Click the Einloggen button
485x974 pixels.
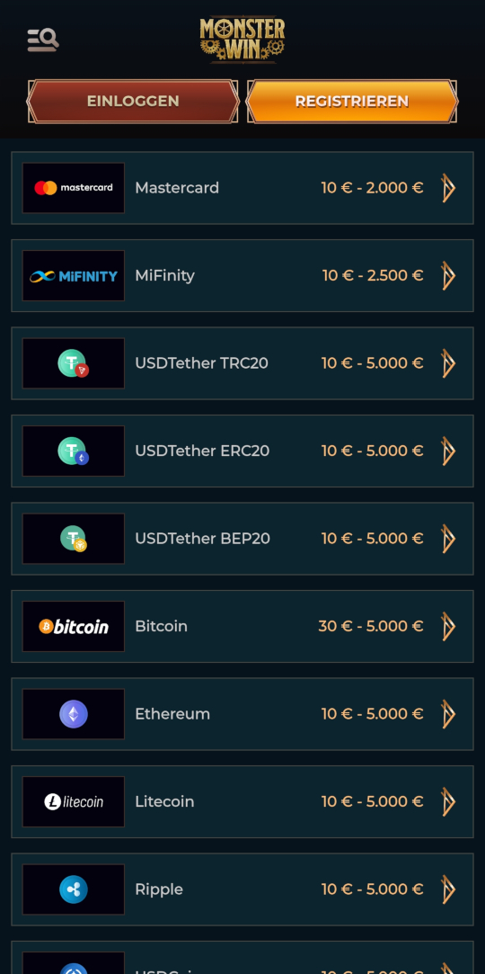pos(133,102)
